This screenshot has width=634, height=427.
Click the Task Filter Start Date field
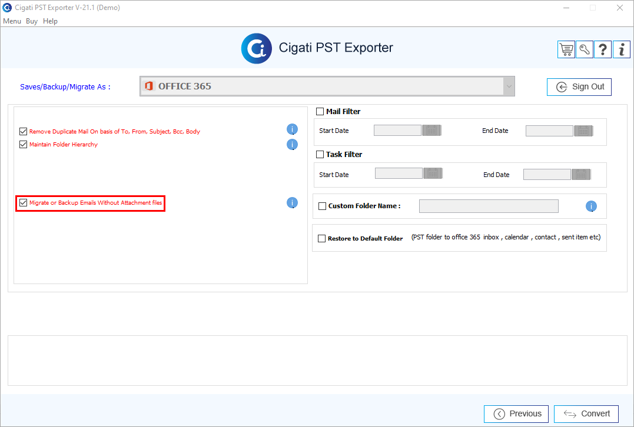coord(399,174)
